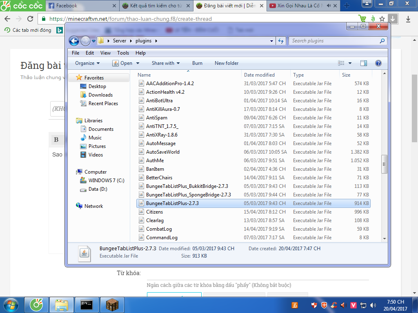
Task: Click the file list down arrow
Action: click(x=384, y=238)
